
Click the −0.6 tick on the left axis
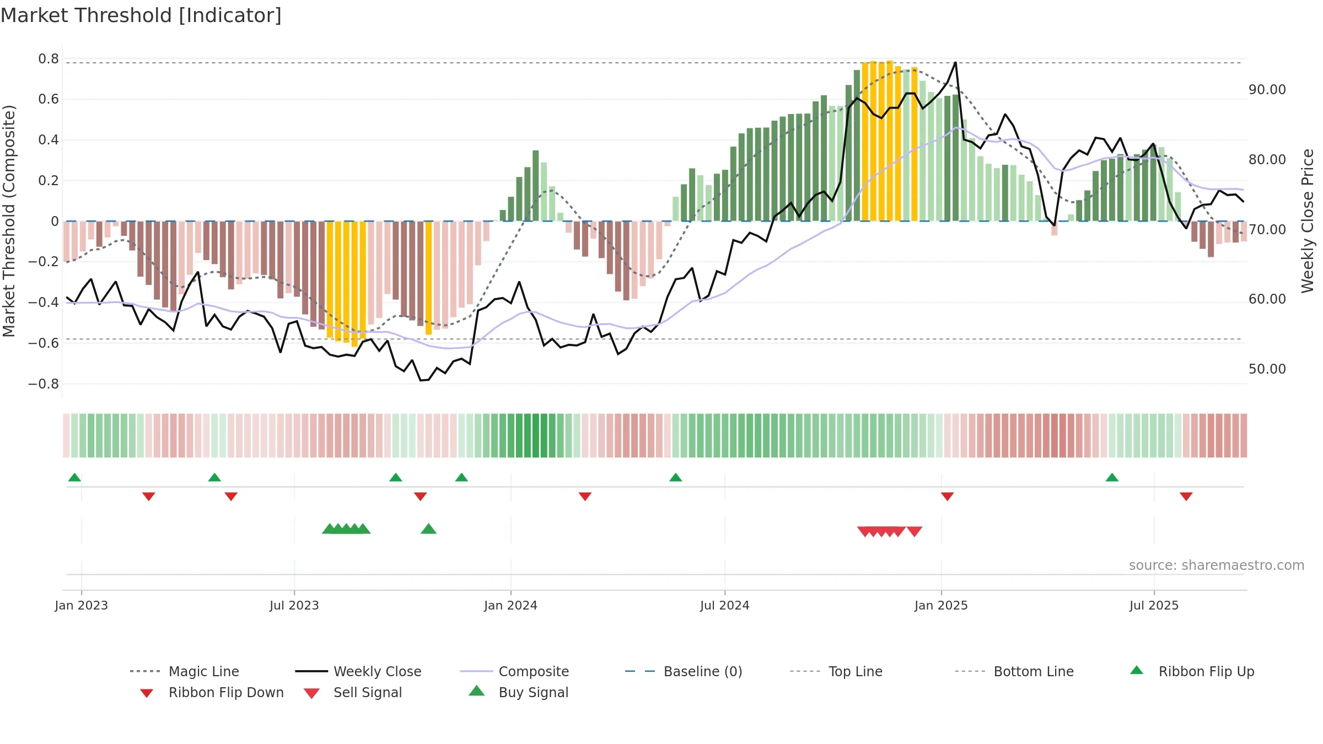[x=44, y=343]
